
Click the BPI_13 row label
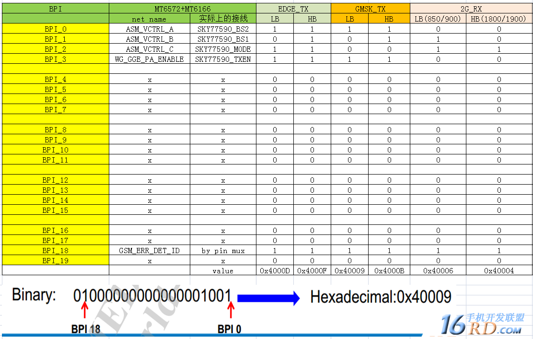56,190
